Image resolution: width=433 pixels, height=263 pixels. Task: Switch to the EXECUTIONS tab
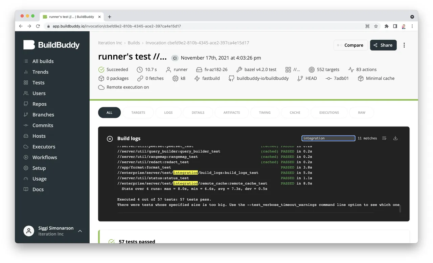tap(329, 113)
